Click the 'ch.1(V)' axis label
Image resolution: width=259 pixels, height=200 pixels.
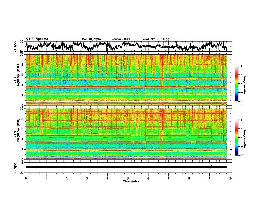tap(16, 46)
